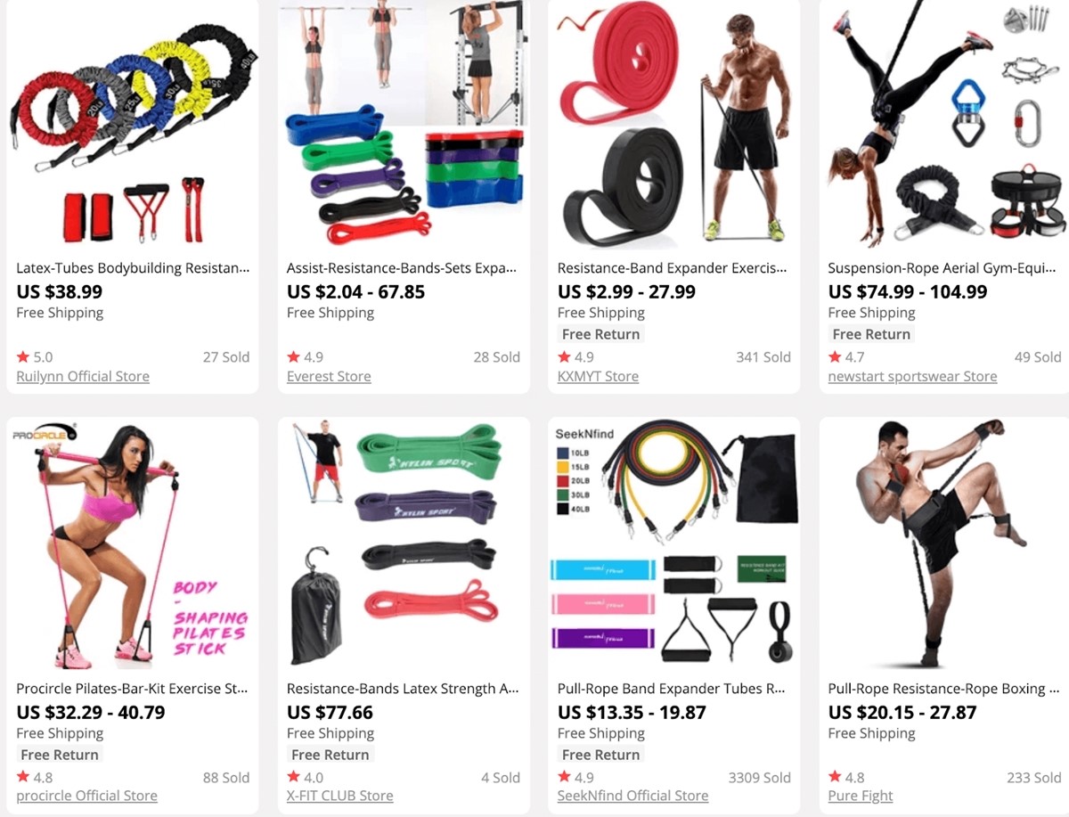Open Procircle Pilates-Bar-Kit Exercise title
Viewport: 1069px width, 817px height.
coord(132,689)
